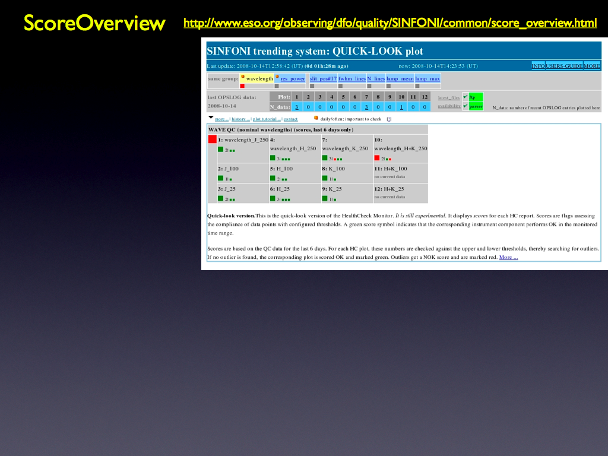Click green score square under wavelength_K_250
608x456 pixels.
coord(325,158)
